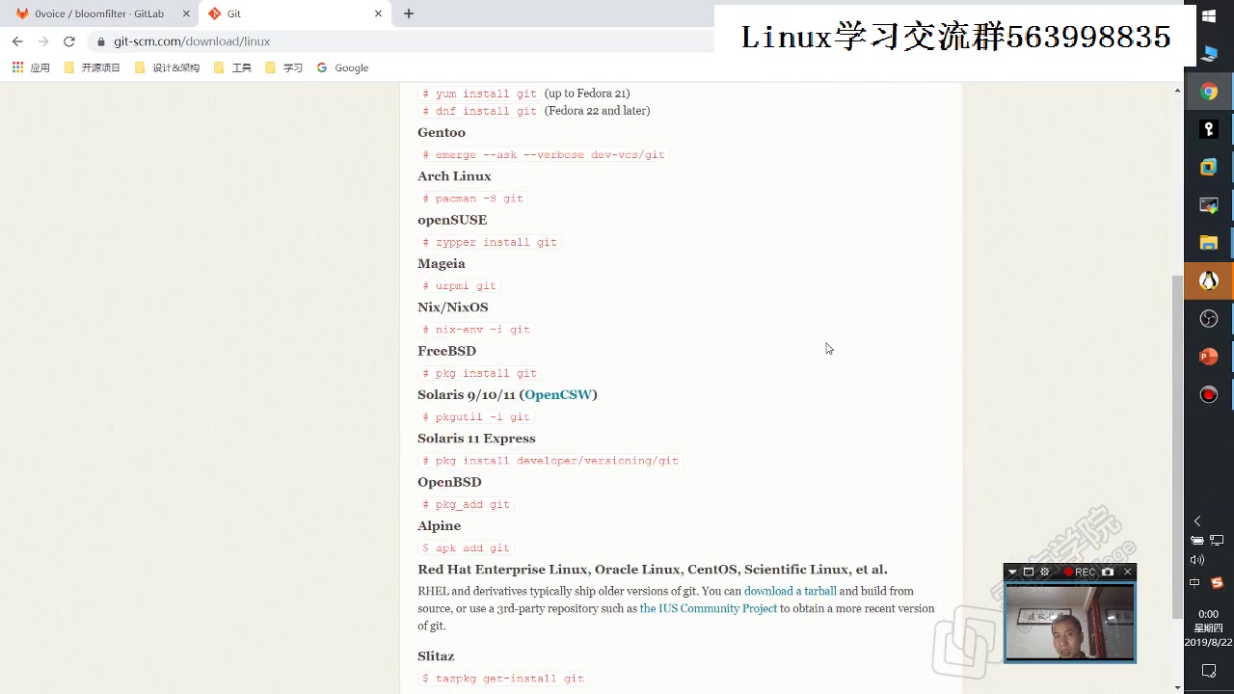Take a snapshot with the camera icon
The width and height of the screenshot is (1234, 694).
point(1108,572)
